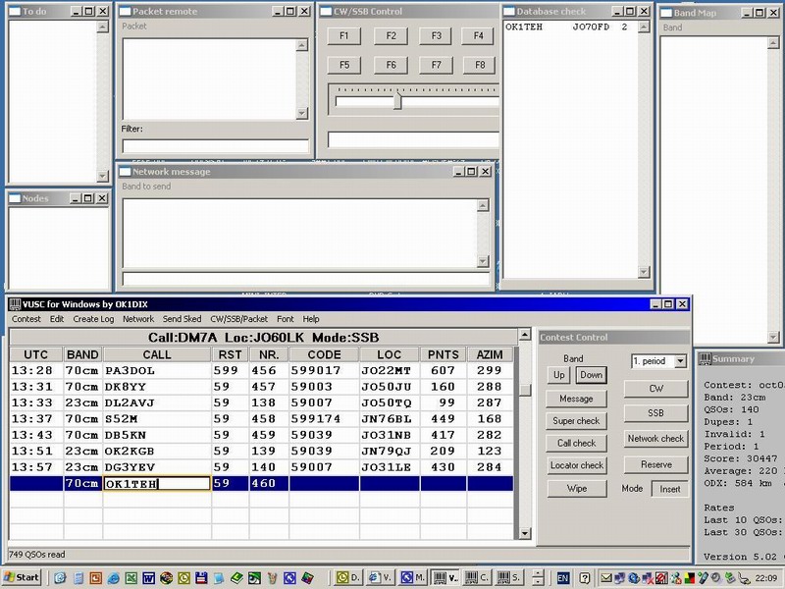The height and width of the screenshot is (589, 785).
Task: Click the Super check button
Action: [x=576, y=421]
